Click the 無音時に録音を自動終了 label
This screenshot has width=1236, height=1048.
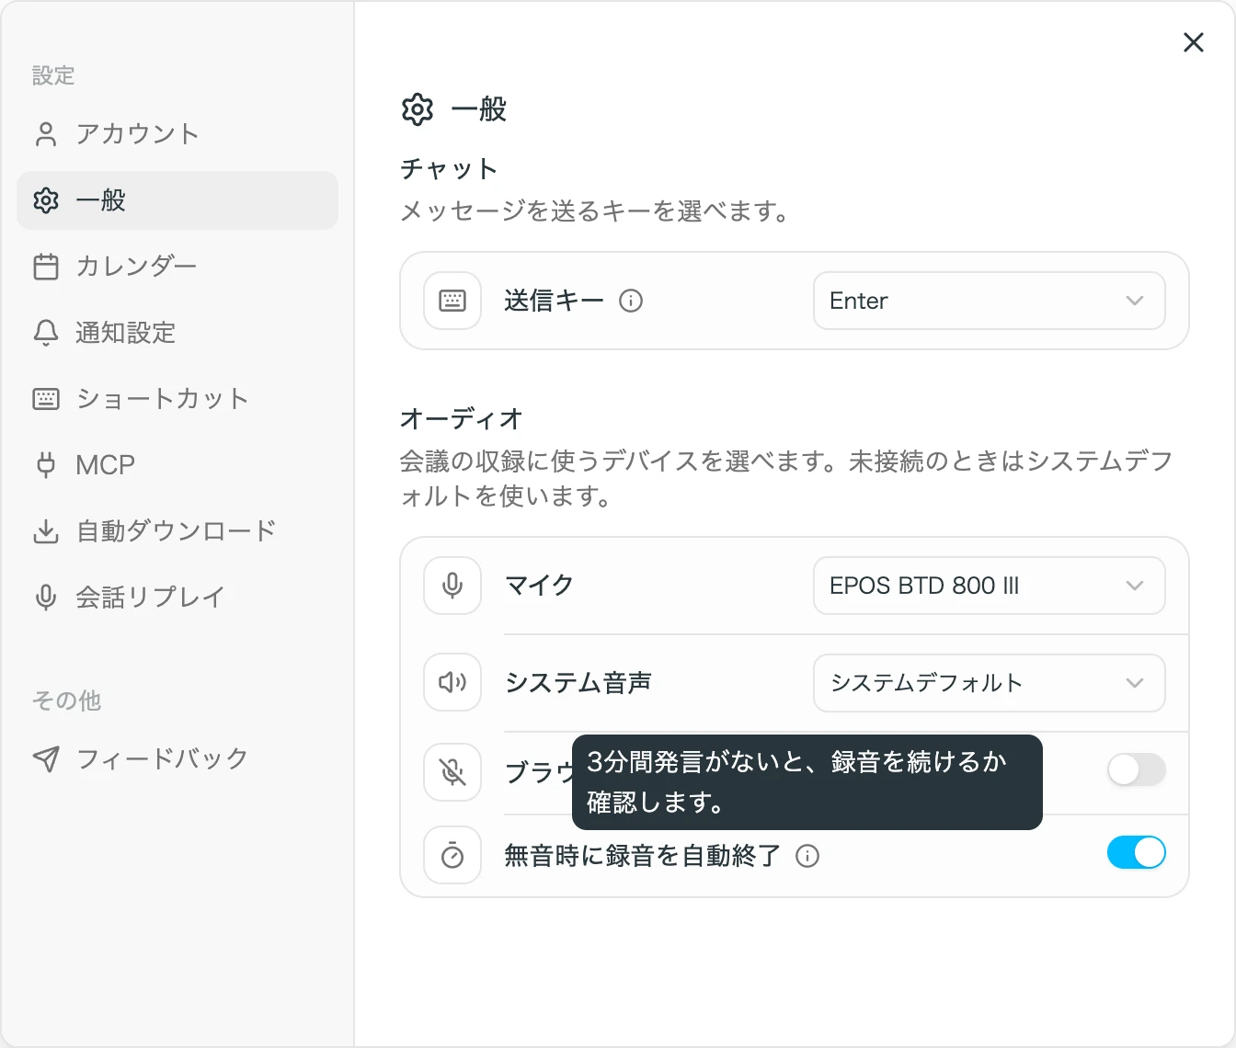[643, 856]
